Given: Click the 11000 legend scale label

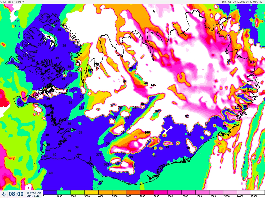Looking at the screenshot, I should pos(198,196).
